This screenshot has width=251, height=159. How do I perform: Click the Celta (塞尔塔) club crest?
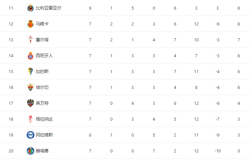pyautogui.click(x=31, y=40)
